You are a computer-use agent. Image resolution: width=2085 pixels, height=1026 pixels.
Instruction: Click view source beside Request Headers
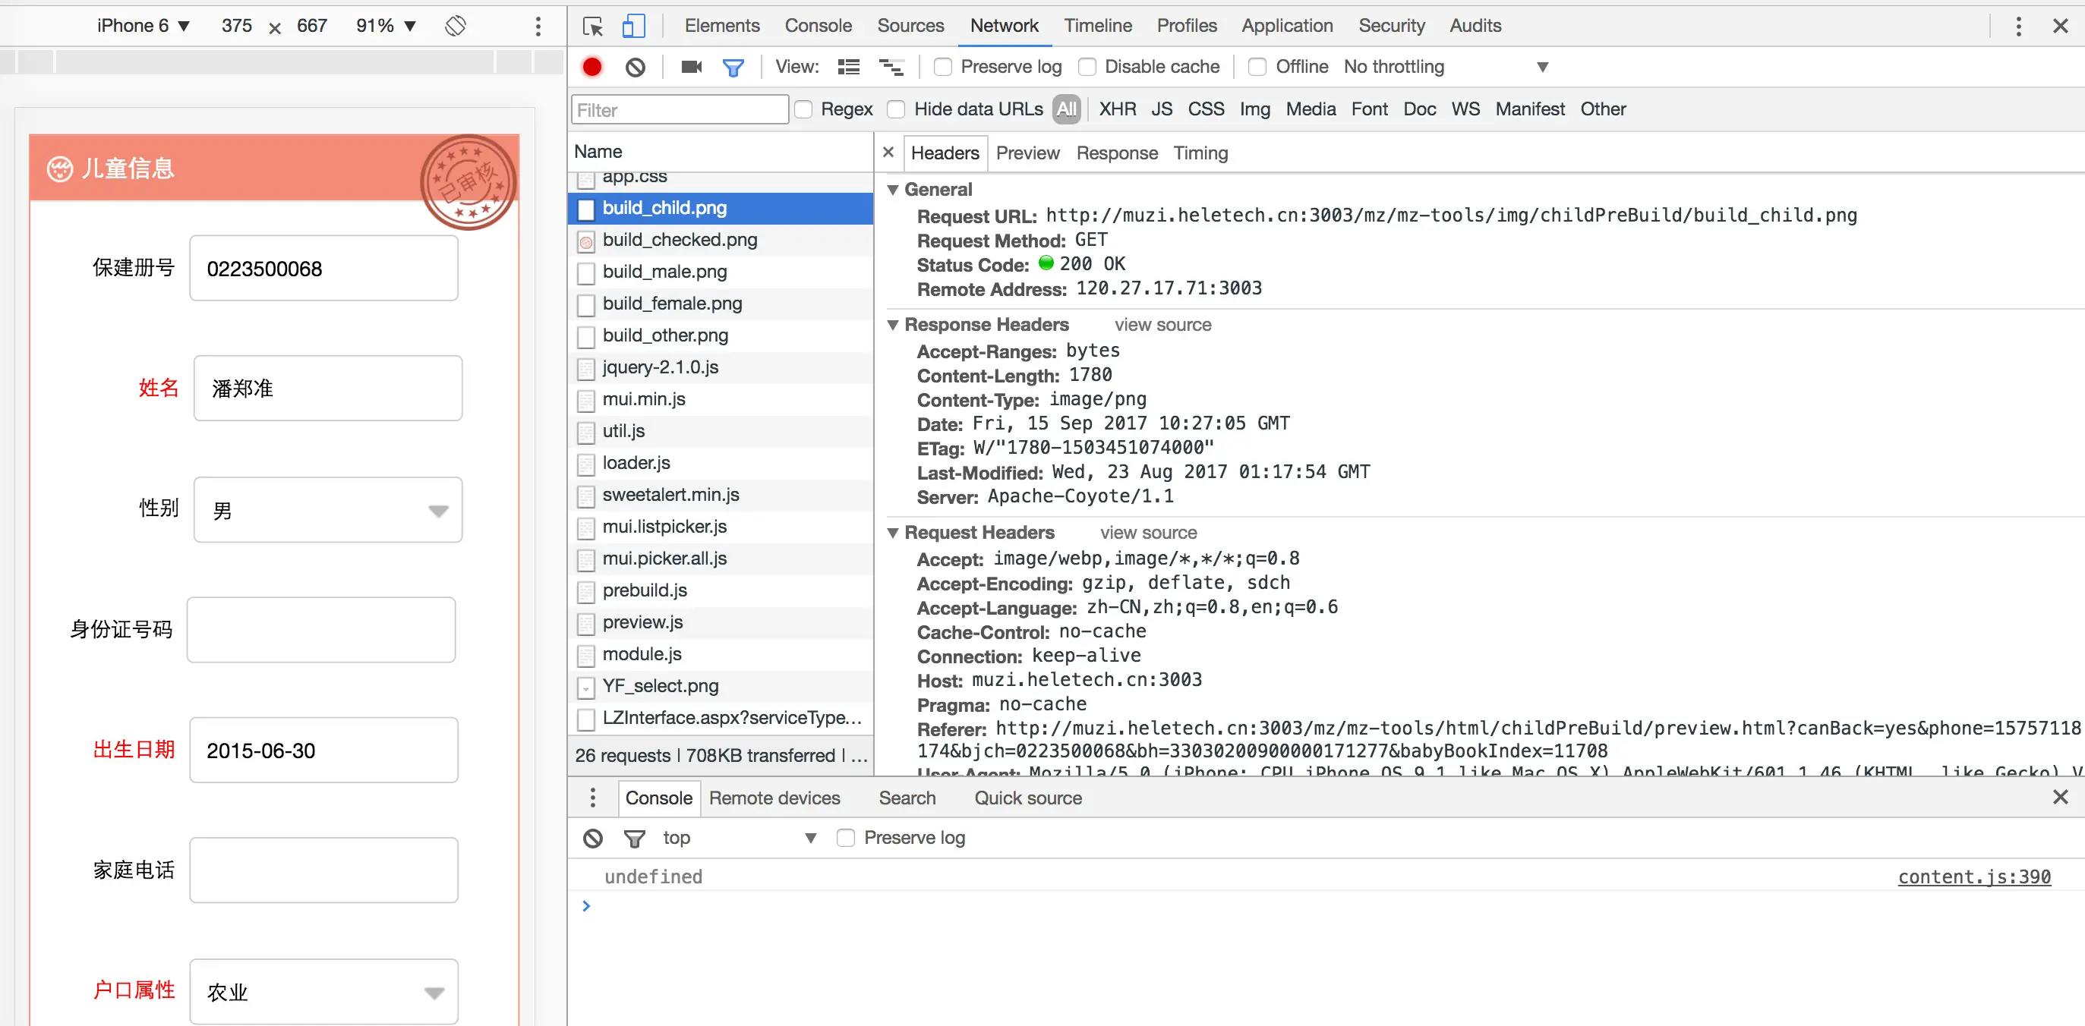pos(1148,533)
